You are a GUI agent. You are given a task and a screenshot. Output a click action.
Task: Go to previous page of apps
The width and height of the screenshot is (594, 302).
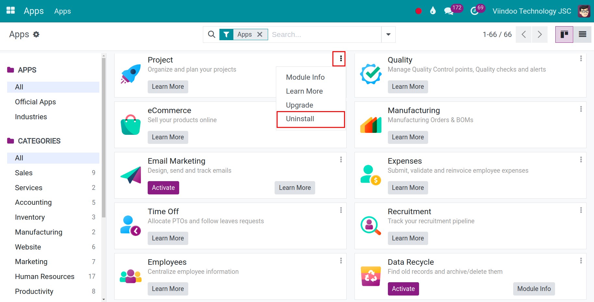click(524, 34)
